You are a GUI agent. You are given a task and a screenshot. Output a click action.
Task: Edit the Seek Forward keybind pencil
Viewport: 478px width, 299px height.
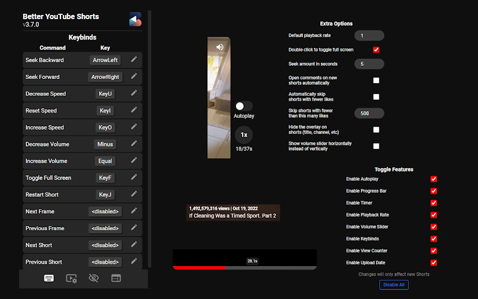[134, 77]
